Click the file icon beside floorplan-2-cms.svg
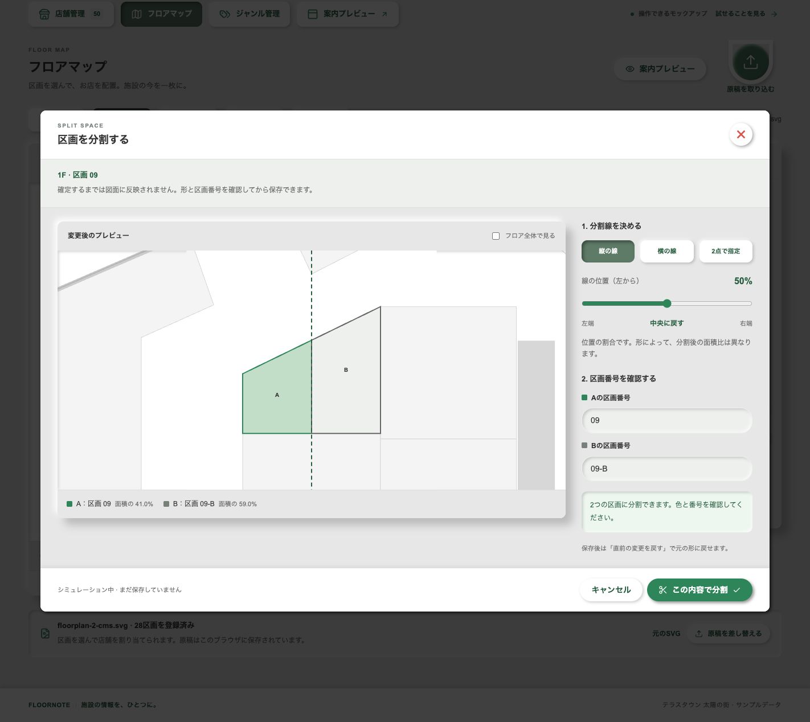 45,633
